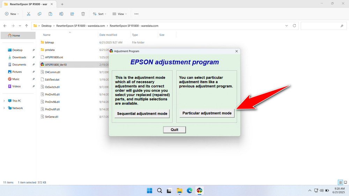Switch to large thumbnails view icon

346,182
